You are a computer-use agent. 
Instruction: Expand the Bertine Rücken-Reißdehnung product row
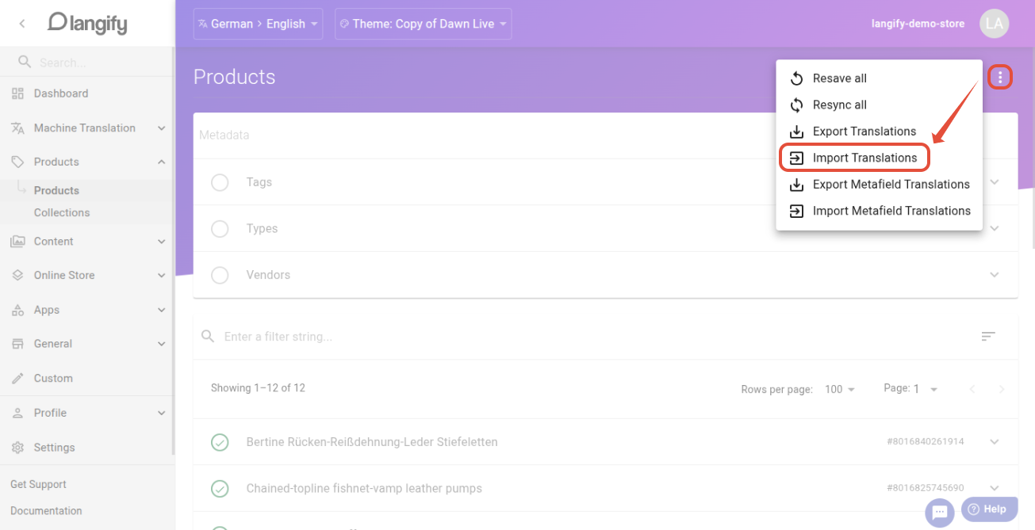point(605,442)
